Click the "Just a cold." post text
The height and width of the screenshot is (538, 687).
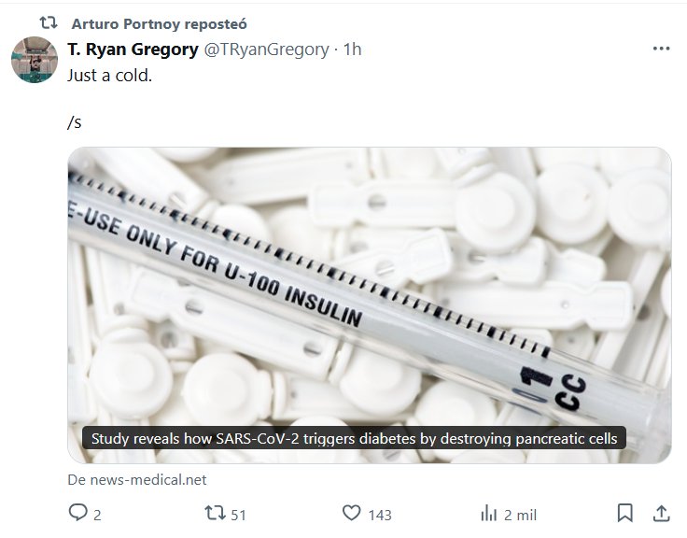point(109,75)
